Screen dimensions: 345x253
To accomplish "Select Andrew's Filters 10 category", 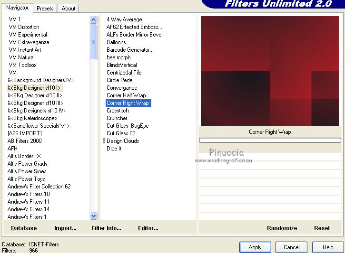I will coord(29,194).
